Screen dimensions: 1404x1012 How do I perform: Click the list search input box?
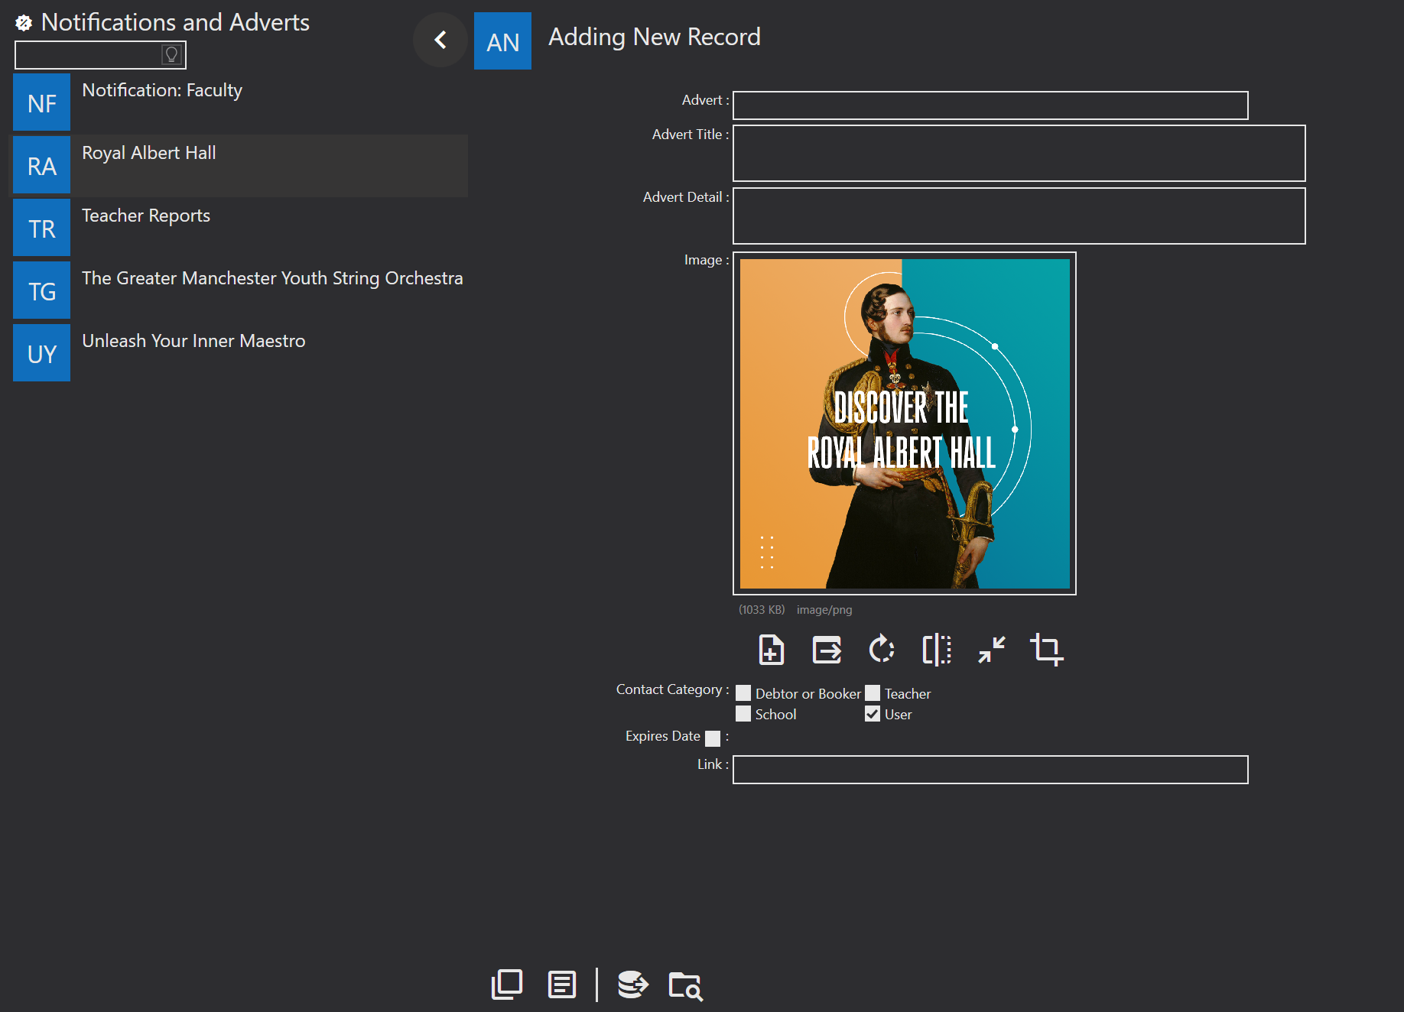(100, 55)
